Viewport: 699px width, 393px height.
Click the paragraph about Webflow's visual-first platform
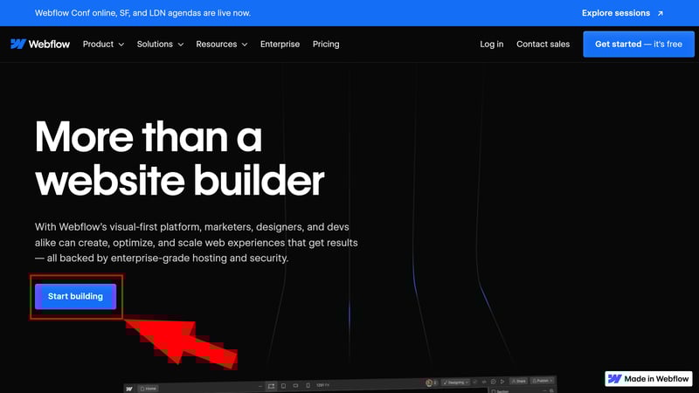(196, 243)
